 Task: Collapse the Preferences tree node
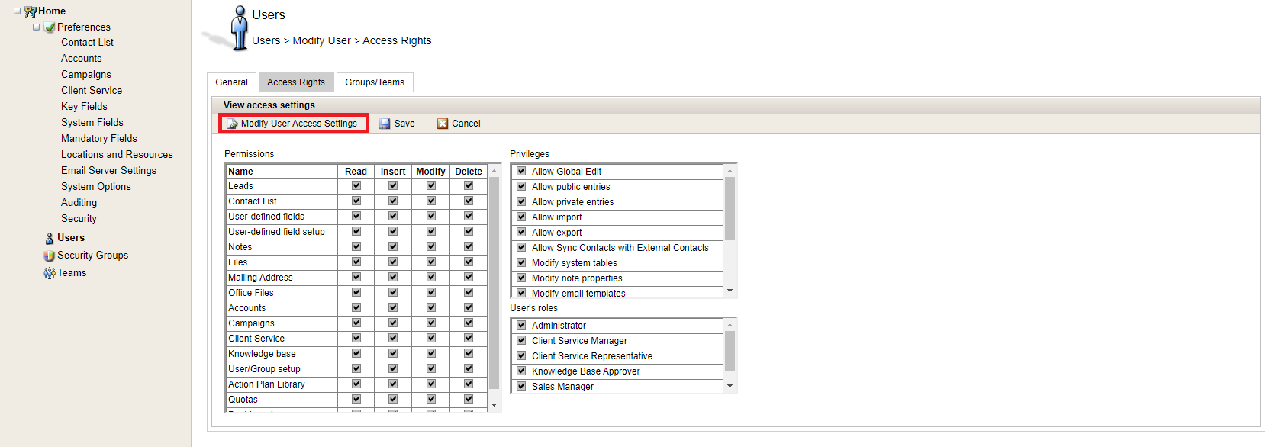tap(36, 27)
